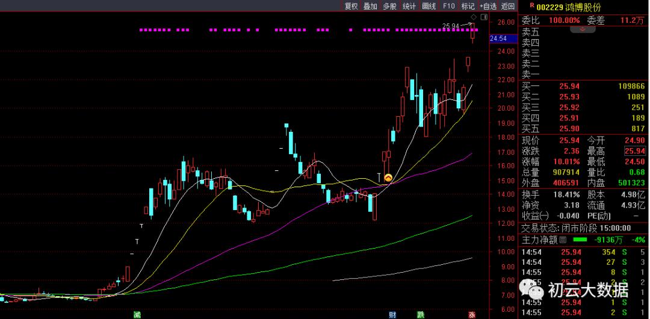
Task: Select the 14:55 tick with volume 8
Action: 584,273
